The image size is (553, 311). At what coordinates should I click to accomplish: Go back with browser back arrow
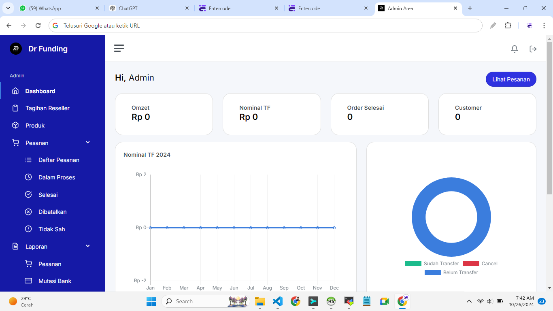pos(9,26)
